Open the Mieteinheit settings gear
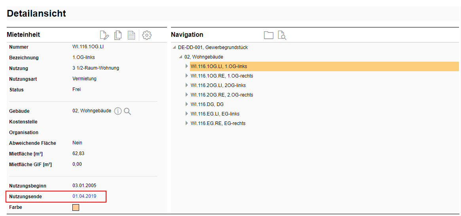The image size is (461, 216). (x=147, y=35)
